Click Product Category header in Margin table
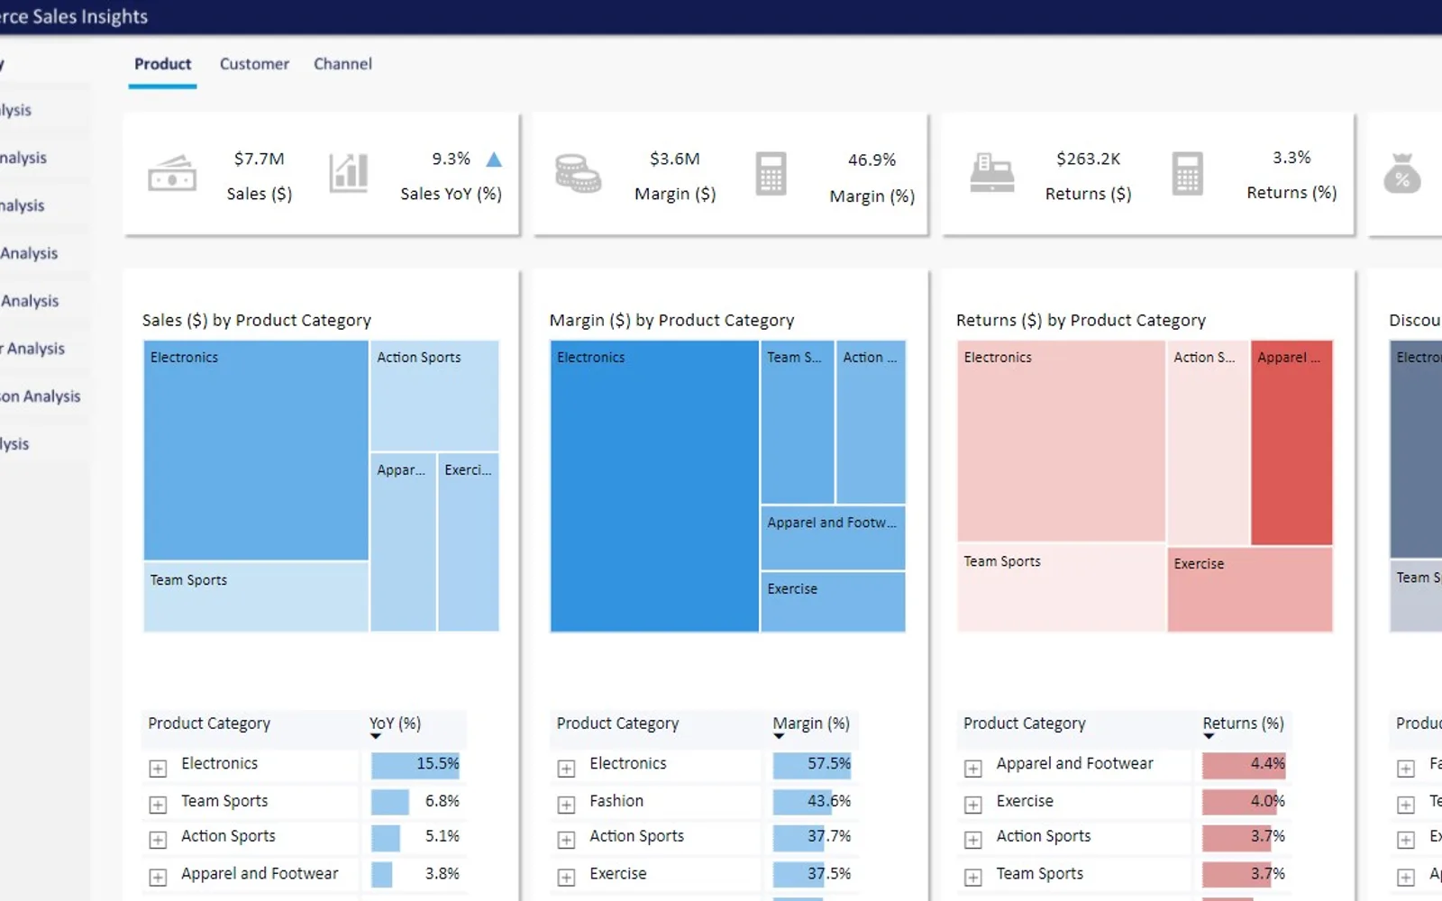 tap(617, 724)
